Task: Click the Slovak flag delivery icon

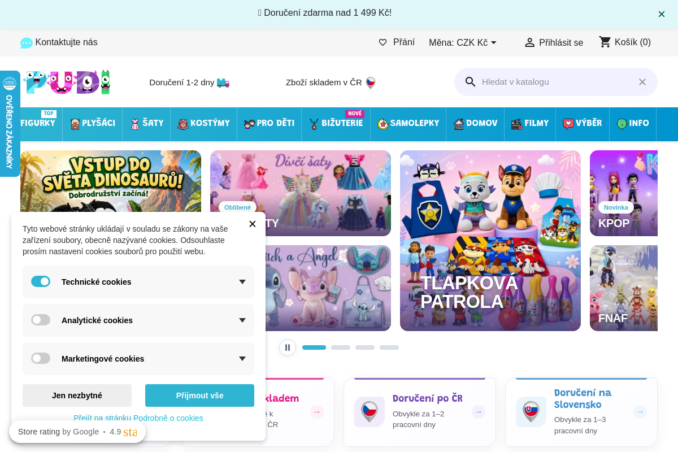Action: point(531,412)
